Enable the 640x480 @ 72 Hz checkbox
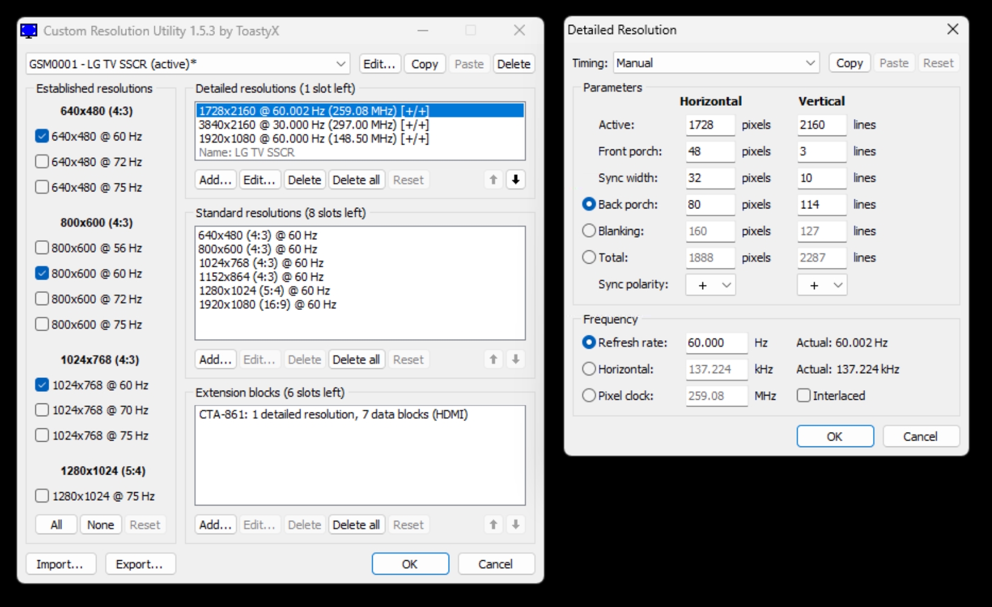The image size is (992, 607). 42,162
